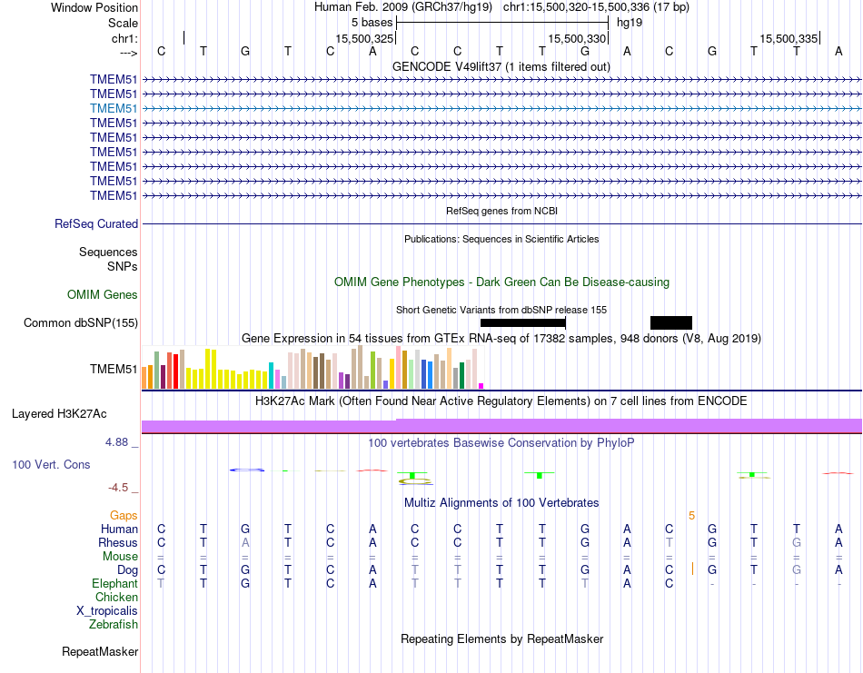Click the turquoise bar in GTEx expression chart
Screen dimensions: 863x673
(272, 376)
